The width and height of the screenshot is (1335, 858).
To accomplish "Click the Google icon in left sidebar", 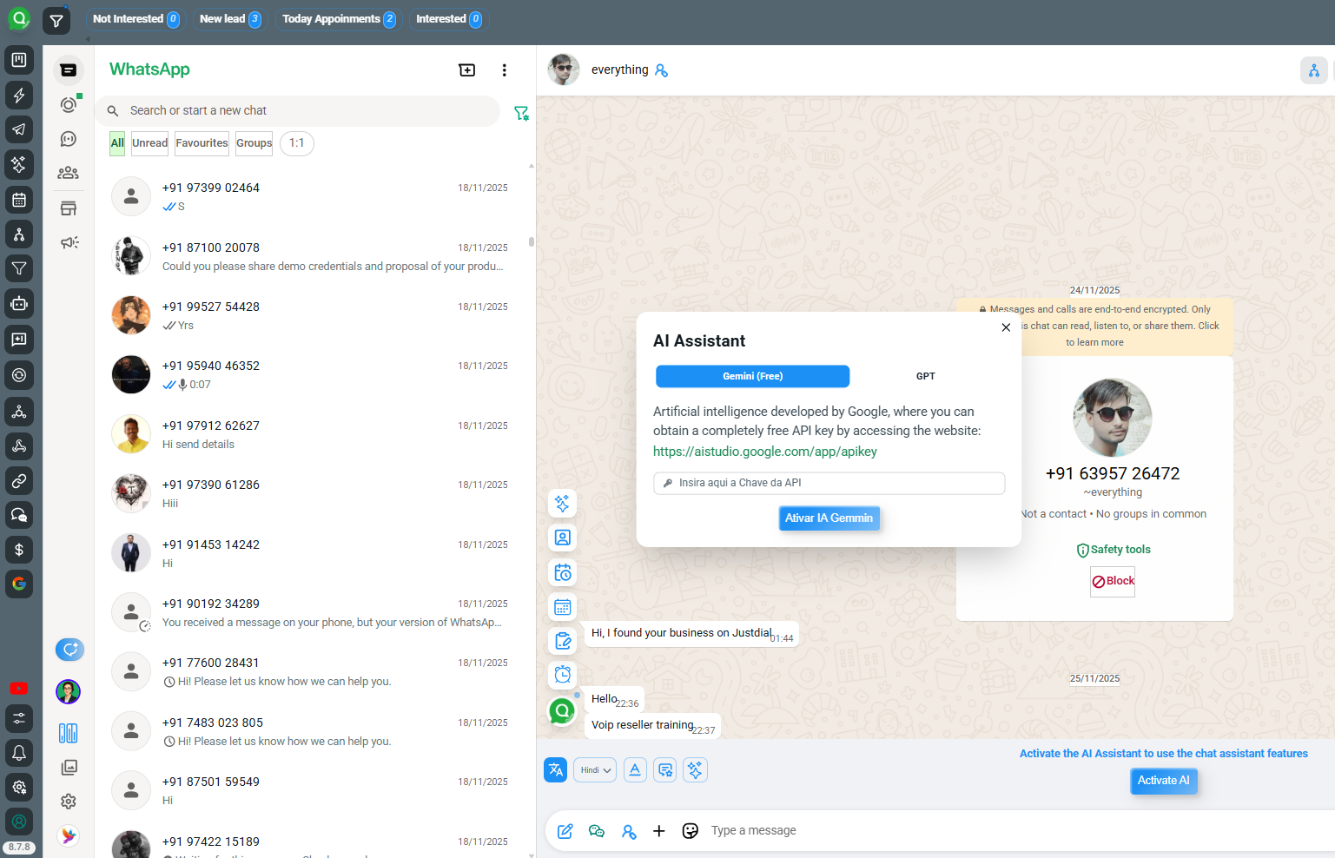I will (x=19, y=584).
